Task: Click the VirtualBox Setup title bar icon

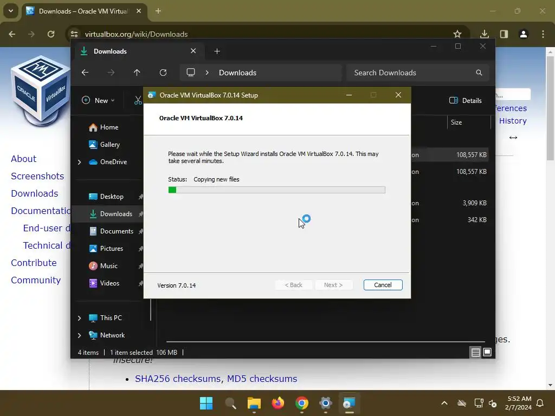Action: (152, 95)
